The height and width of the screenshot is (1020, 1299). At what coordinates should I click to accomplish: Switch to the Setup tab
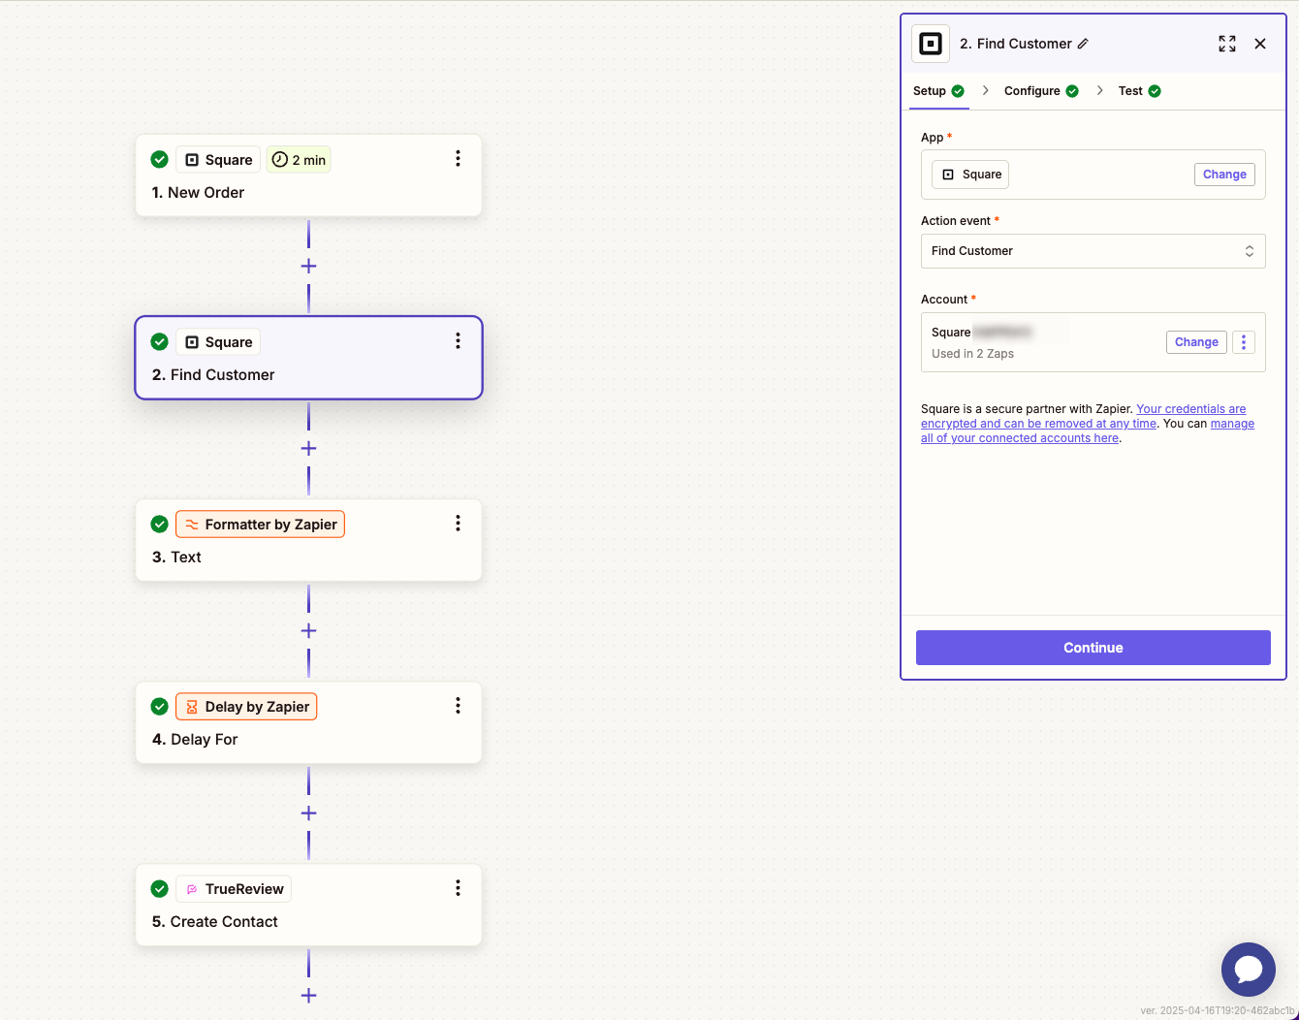(x=938, y=91)
